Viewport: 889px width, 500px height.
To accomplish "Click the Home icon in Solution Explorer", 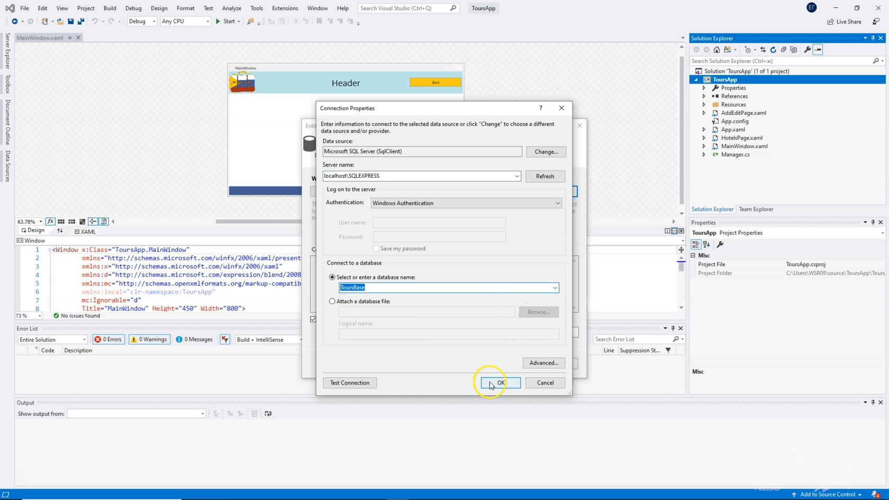I will 716,50.
